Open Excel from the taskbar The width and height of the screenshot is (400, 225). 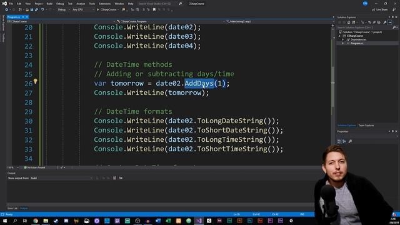[168, 221]
